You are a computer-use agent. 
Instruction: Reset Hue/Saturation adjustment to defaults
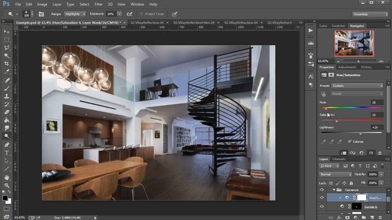coord(361,153)
